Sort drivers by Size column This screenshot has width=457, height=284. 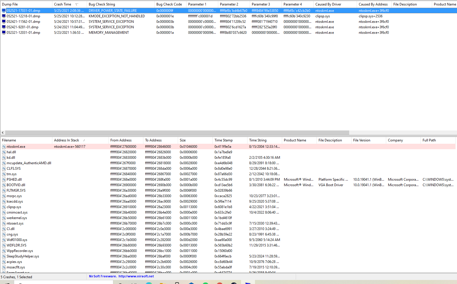(x=195, y=140)
